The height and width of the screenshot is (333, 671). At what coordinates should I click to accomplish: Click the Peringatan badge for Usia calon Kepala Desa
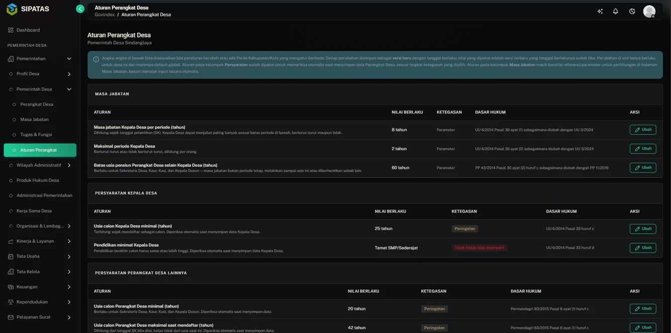[x=465, y=229]
